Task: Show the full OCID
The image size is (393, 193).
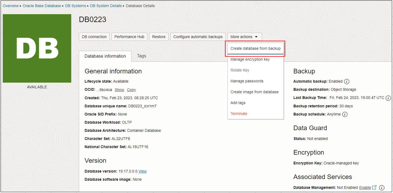Action: click(119, 90)
